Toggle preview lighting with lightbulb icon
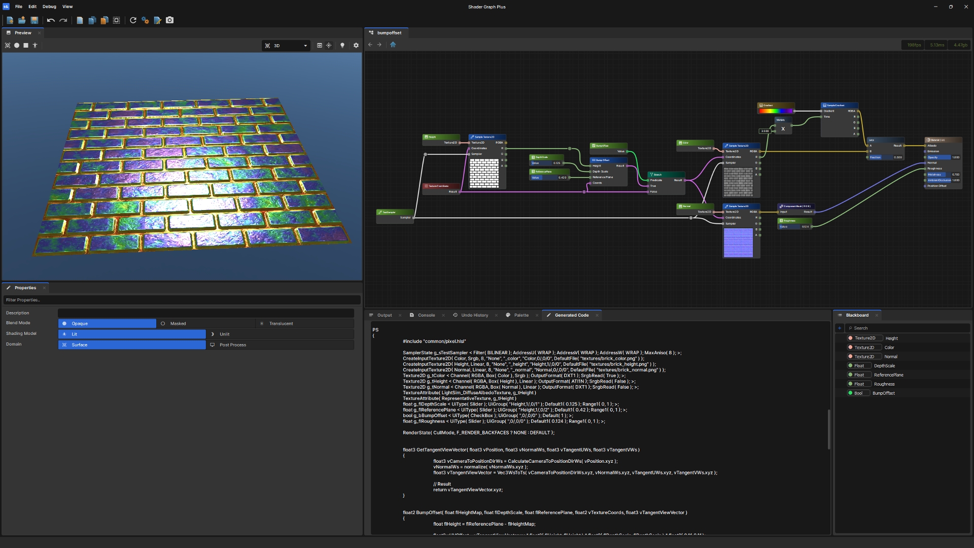 tap(342, 45)
